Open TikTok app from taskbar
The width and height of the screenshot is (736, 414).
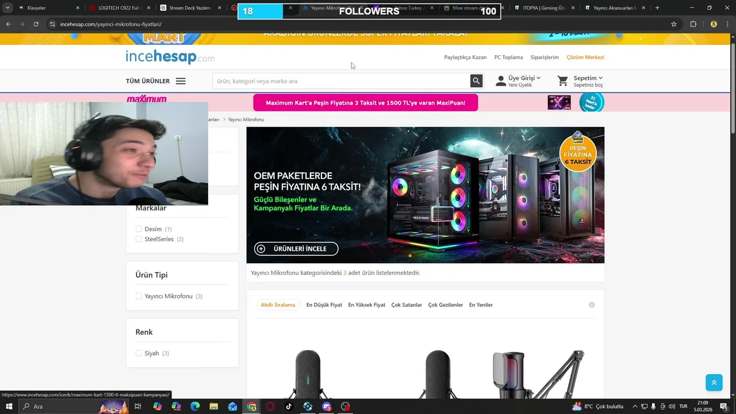tap(289, 407)
